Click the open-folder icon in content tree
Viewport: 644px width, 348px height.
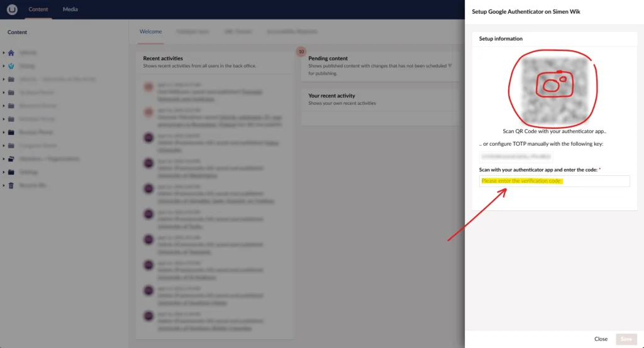11,159
